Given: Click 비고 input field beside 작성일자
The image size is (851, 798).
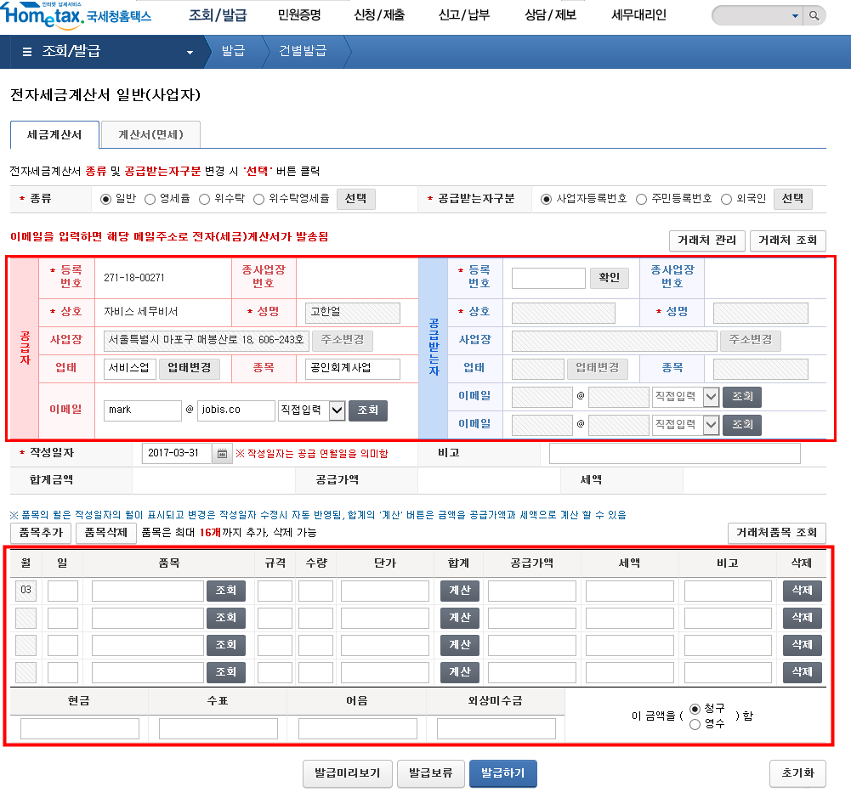Looking at the screenshot, I should point(675,454).
